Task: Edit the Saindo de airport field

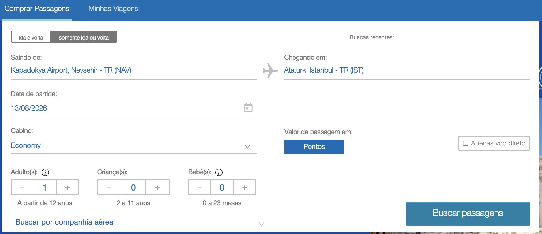Action: (x=134, y=70)
